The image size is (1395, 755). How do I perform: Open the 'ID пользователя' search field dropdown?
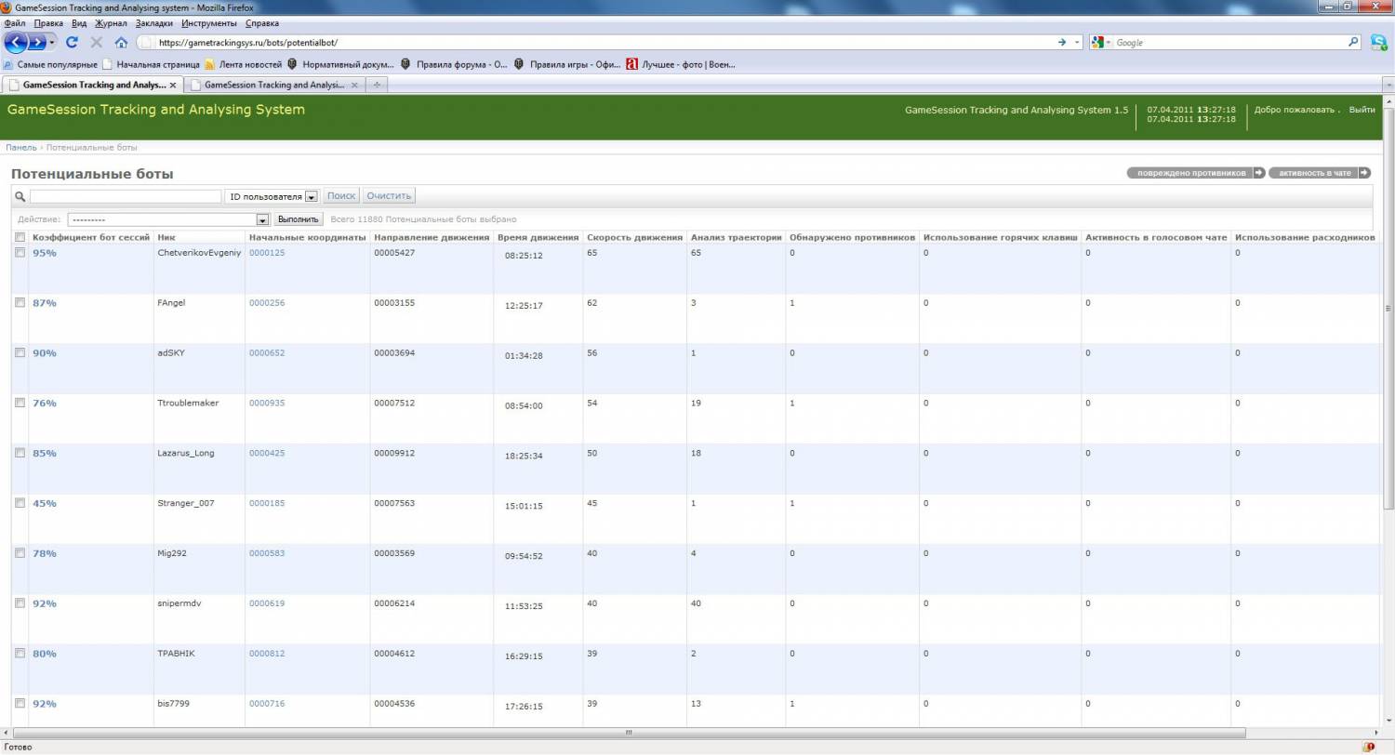(x=272, y=196)
